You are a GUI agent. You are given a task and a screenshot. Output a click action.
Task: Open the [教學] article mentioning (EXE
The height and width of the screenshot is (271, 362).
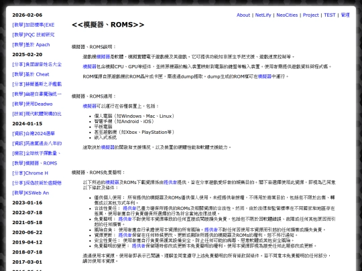click(34, 25)
